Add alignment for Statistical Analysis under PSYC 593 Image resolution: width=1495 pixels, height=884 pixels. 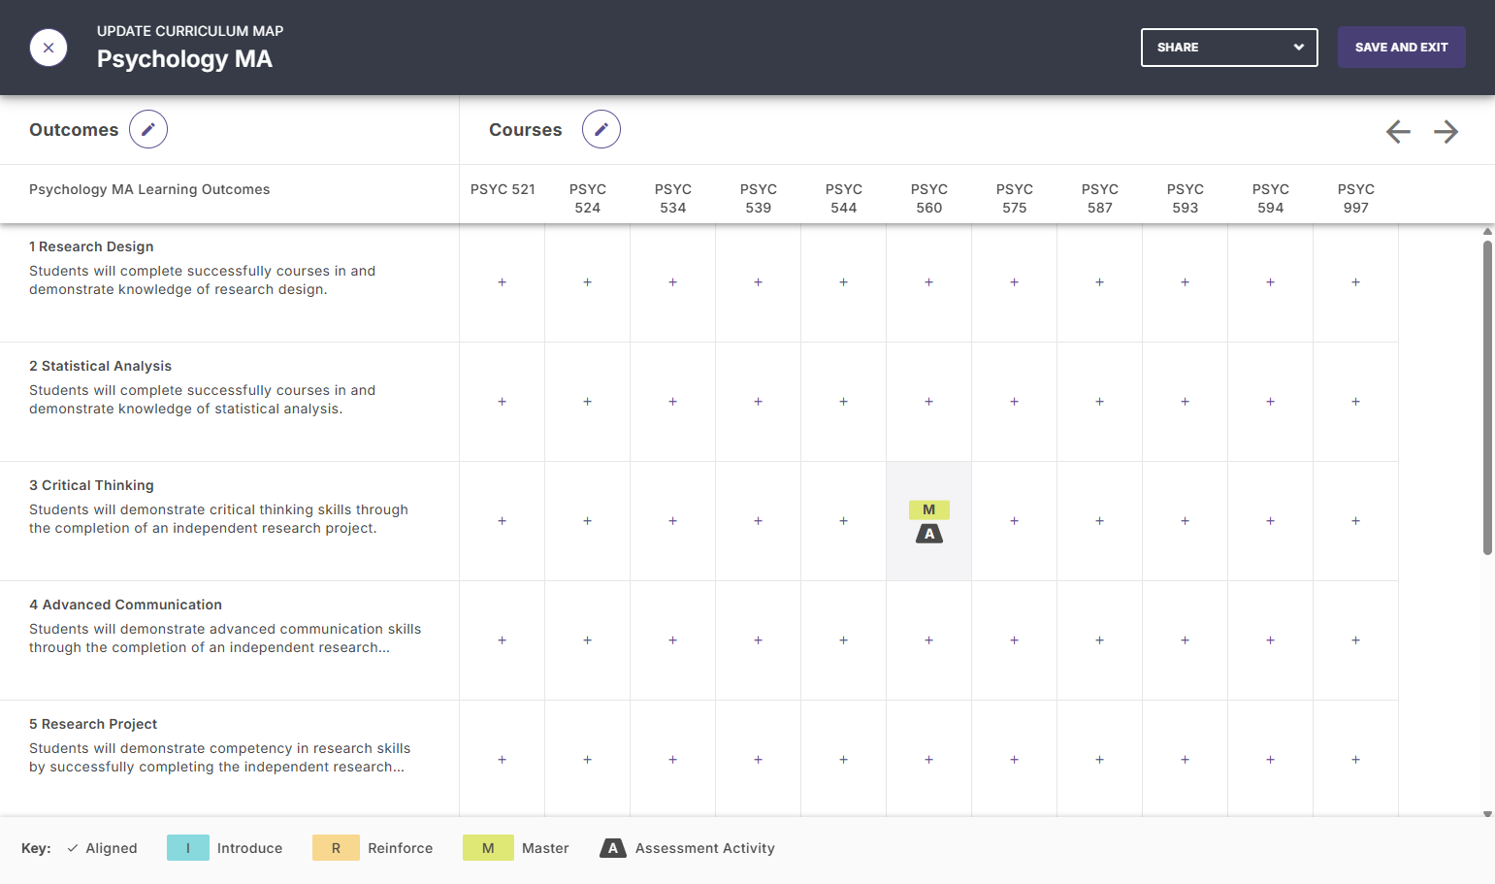1186,402
